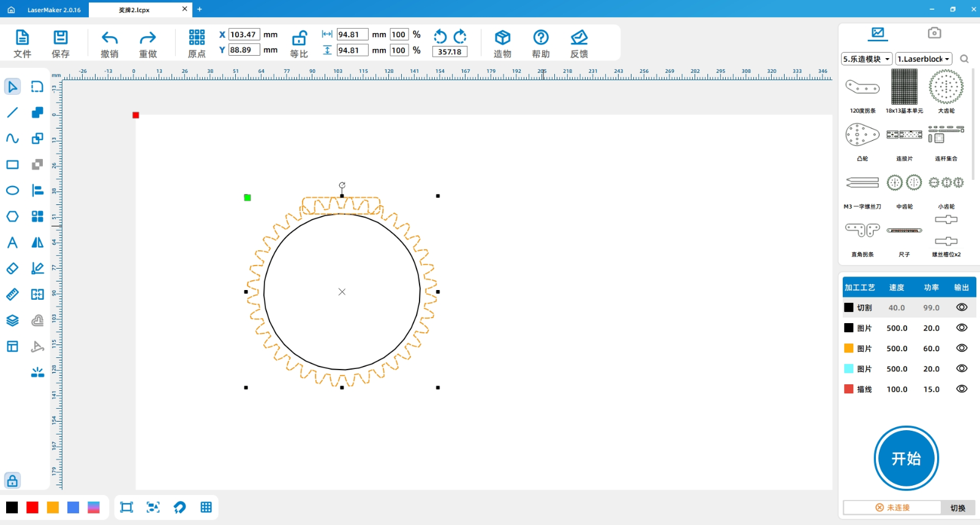
Task: Toggle eye icon for red 描线 layer
Action: click(x=962, y=389)
